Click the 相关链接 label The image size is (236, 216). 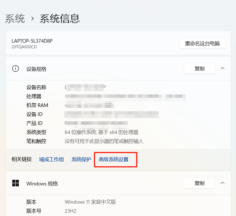(x=22, y=160)
